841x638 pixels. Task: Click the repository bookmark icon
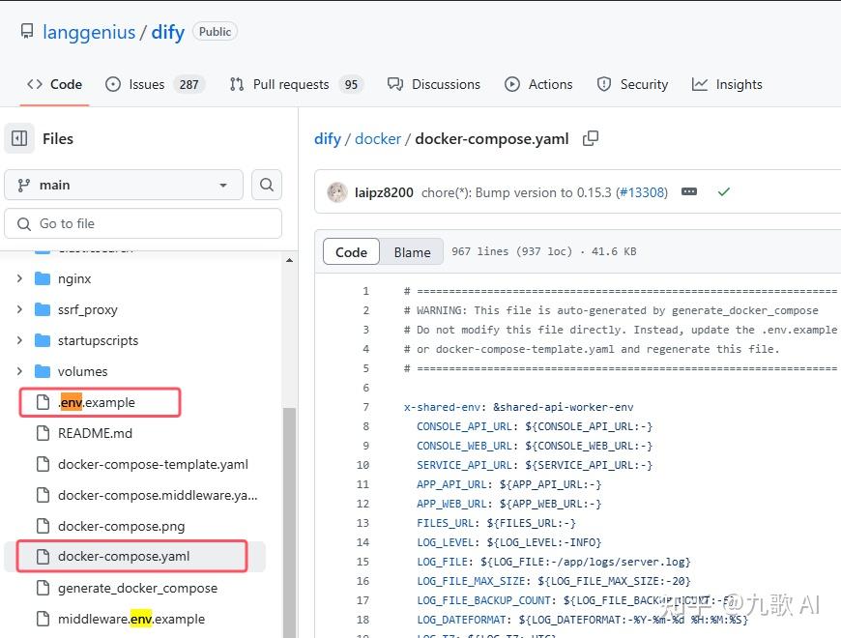(28, 31)
